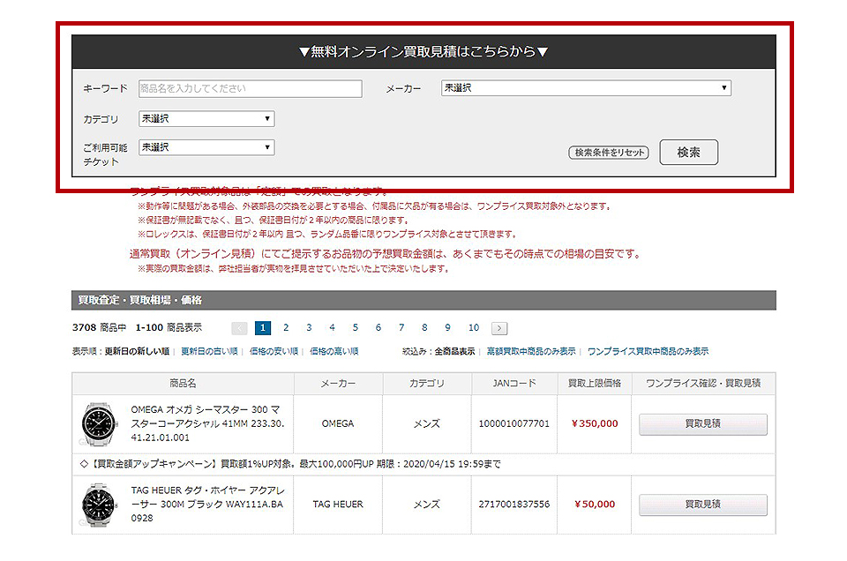Click the 買取上限価格 column header
The width and height of the screenshot is (847, 561).
coord(594,384)
